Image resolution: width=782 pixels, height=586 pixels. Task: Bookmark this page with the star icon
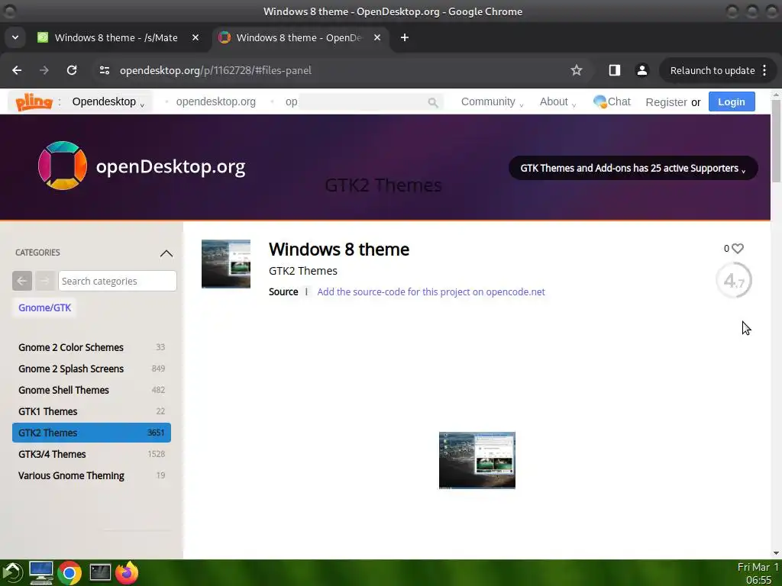tap(577, 70)
